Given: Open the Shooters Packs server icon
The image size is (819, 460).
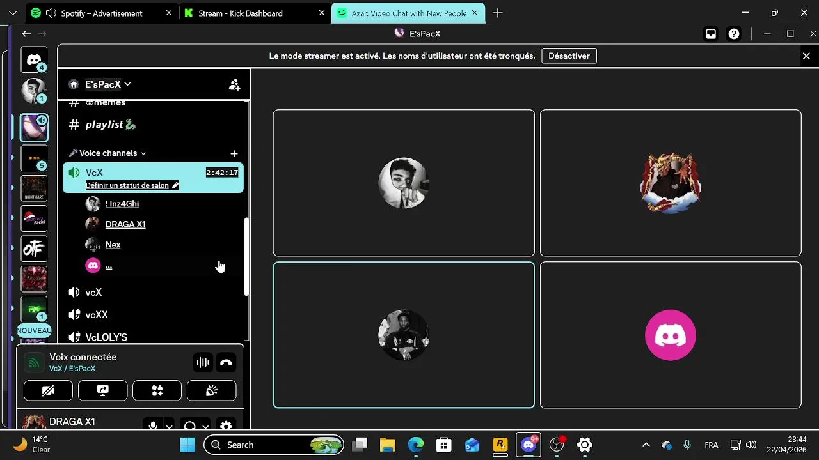Looking at the screenshot, I should point(34,218).
